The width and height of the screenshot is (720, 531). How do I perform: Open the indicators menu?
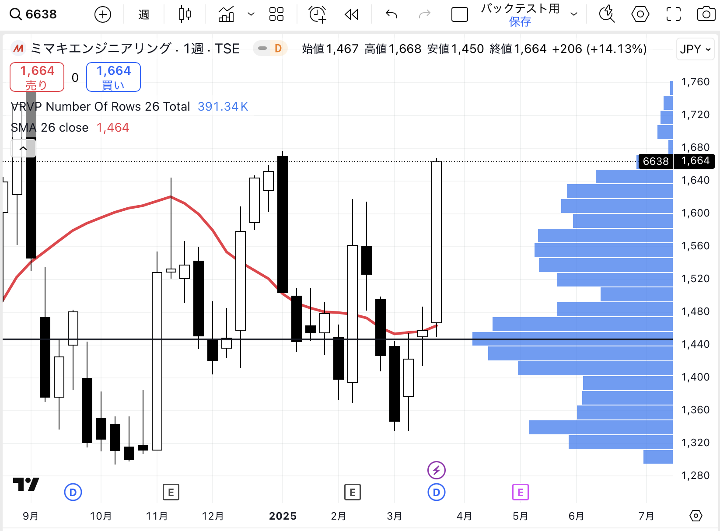226,14
